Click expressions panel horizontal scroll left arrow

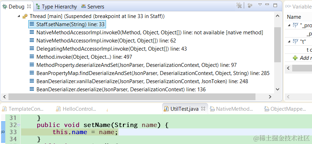click(x=288, y=68)
